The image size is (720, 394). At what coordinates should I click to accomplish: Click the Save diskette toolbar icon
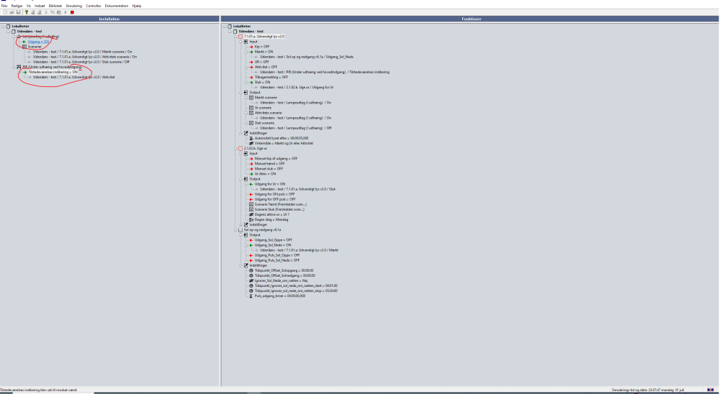point(17,12)
